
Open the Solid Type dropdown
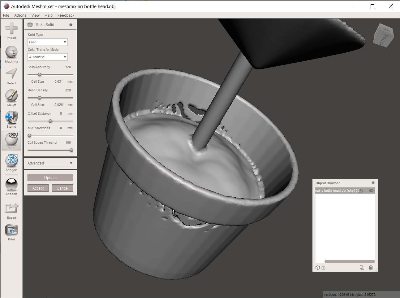coord(47,42)
